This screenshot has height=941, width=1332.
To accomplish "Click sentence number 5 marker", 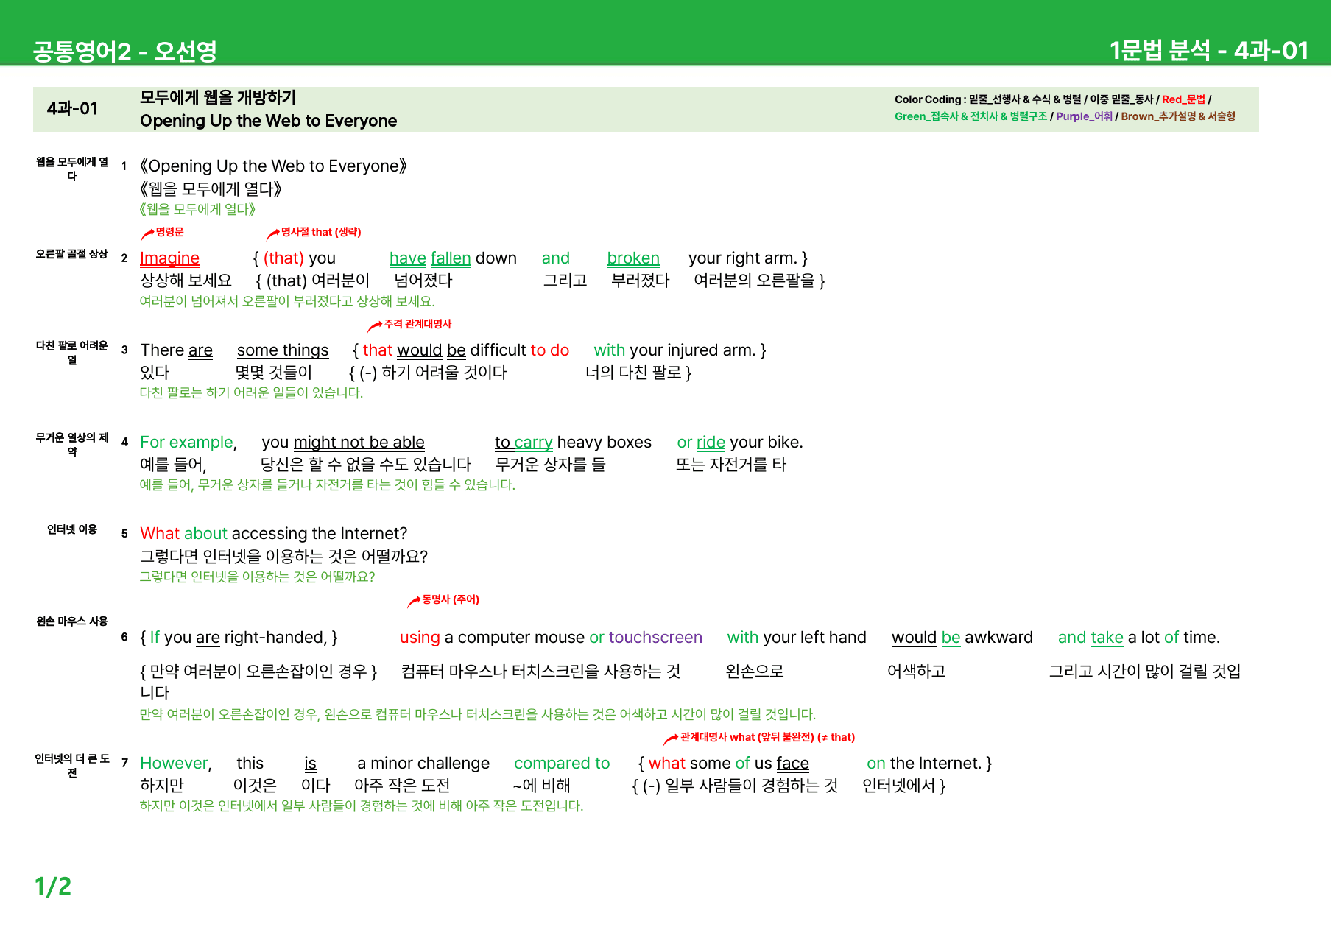I will click(124, 534).
